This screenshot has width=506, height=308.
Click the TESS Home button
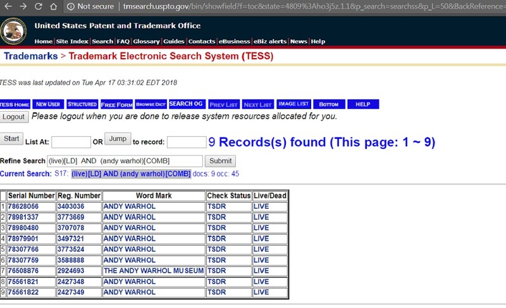15,104
